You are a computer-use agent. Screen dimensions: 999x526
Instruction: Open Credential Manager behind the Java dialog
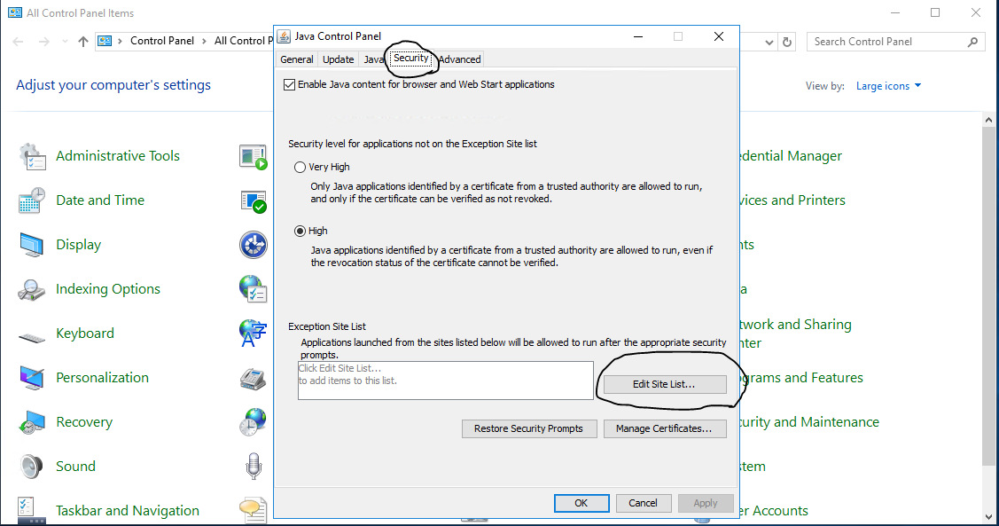(x=791, y=156)
